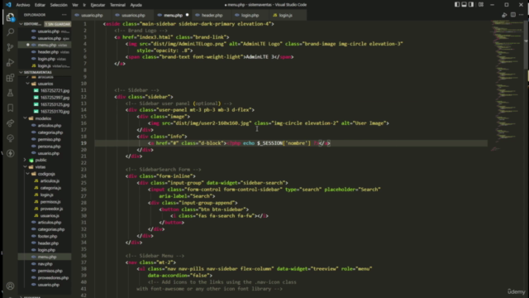Toggle the primary side bar visibility
Screen dimensions: 529x298
pos(457,5)
